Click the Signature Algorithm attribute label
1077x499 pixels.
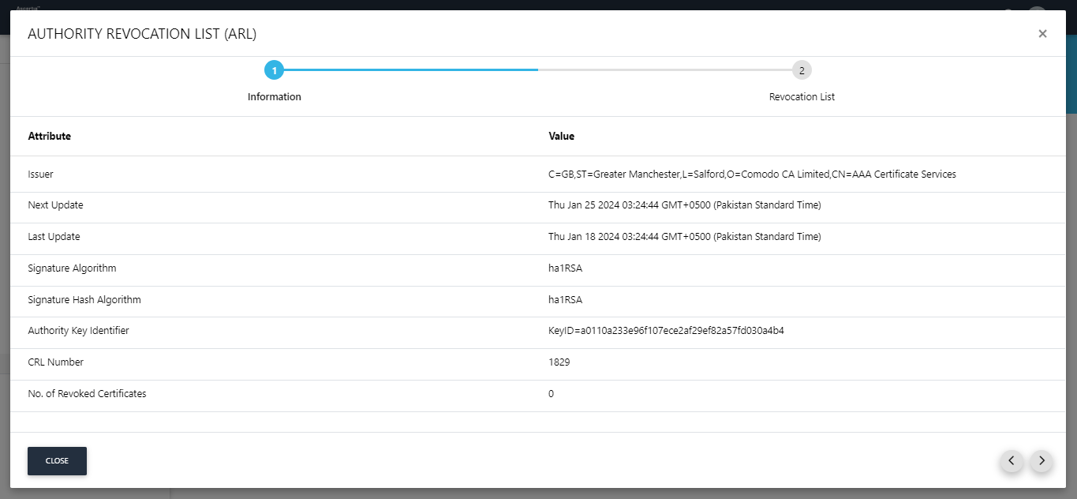point(72,268)
